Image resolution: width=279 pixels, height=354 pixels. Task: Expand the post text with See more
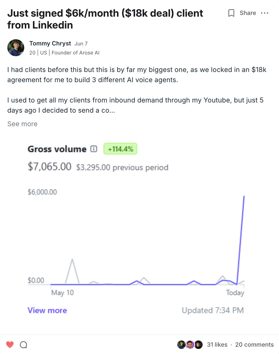click(22, 124)
